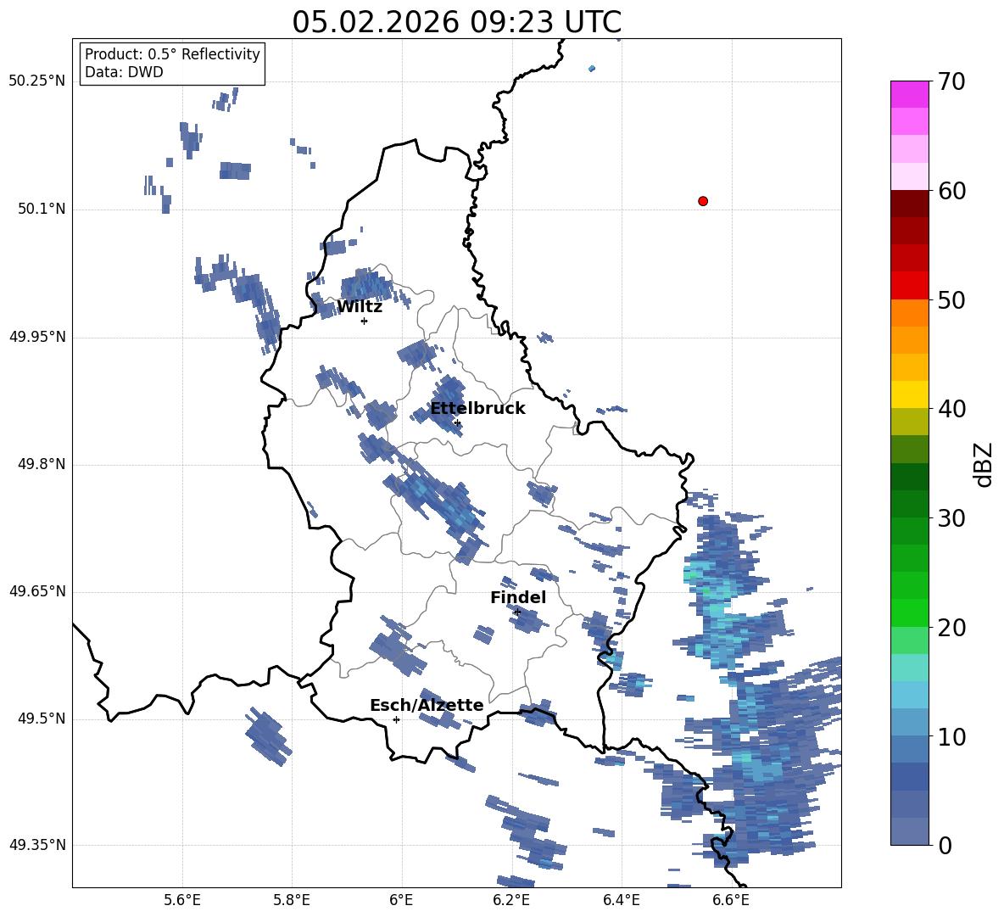Click the 49.65°N latitude label
The image size is (1004, 917).
pos(37,591)
